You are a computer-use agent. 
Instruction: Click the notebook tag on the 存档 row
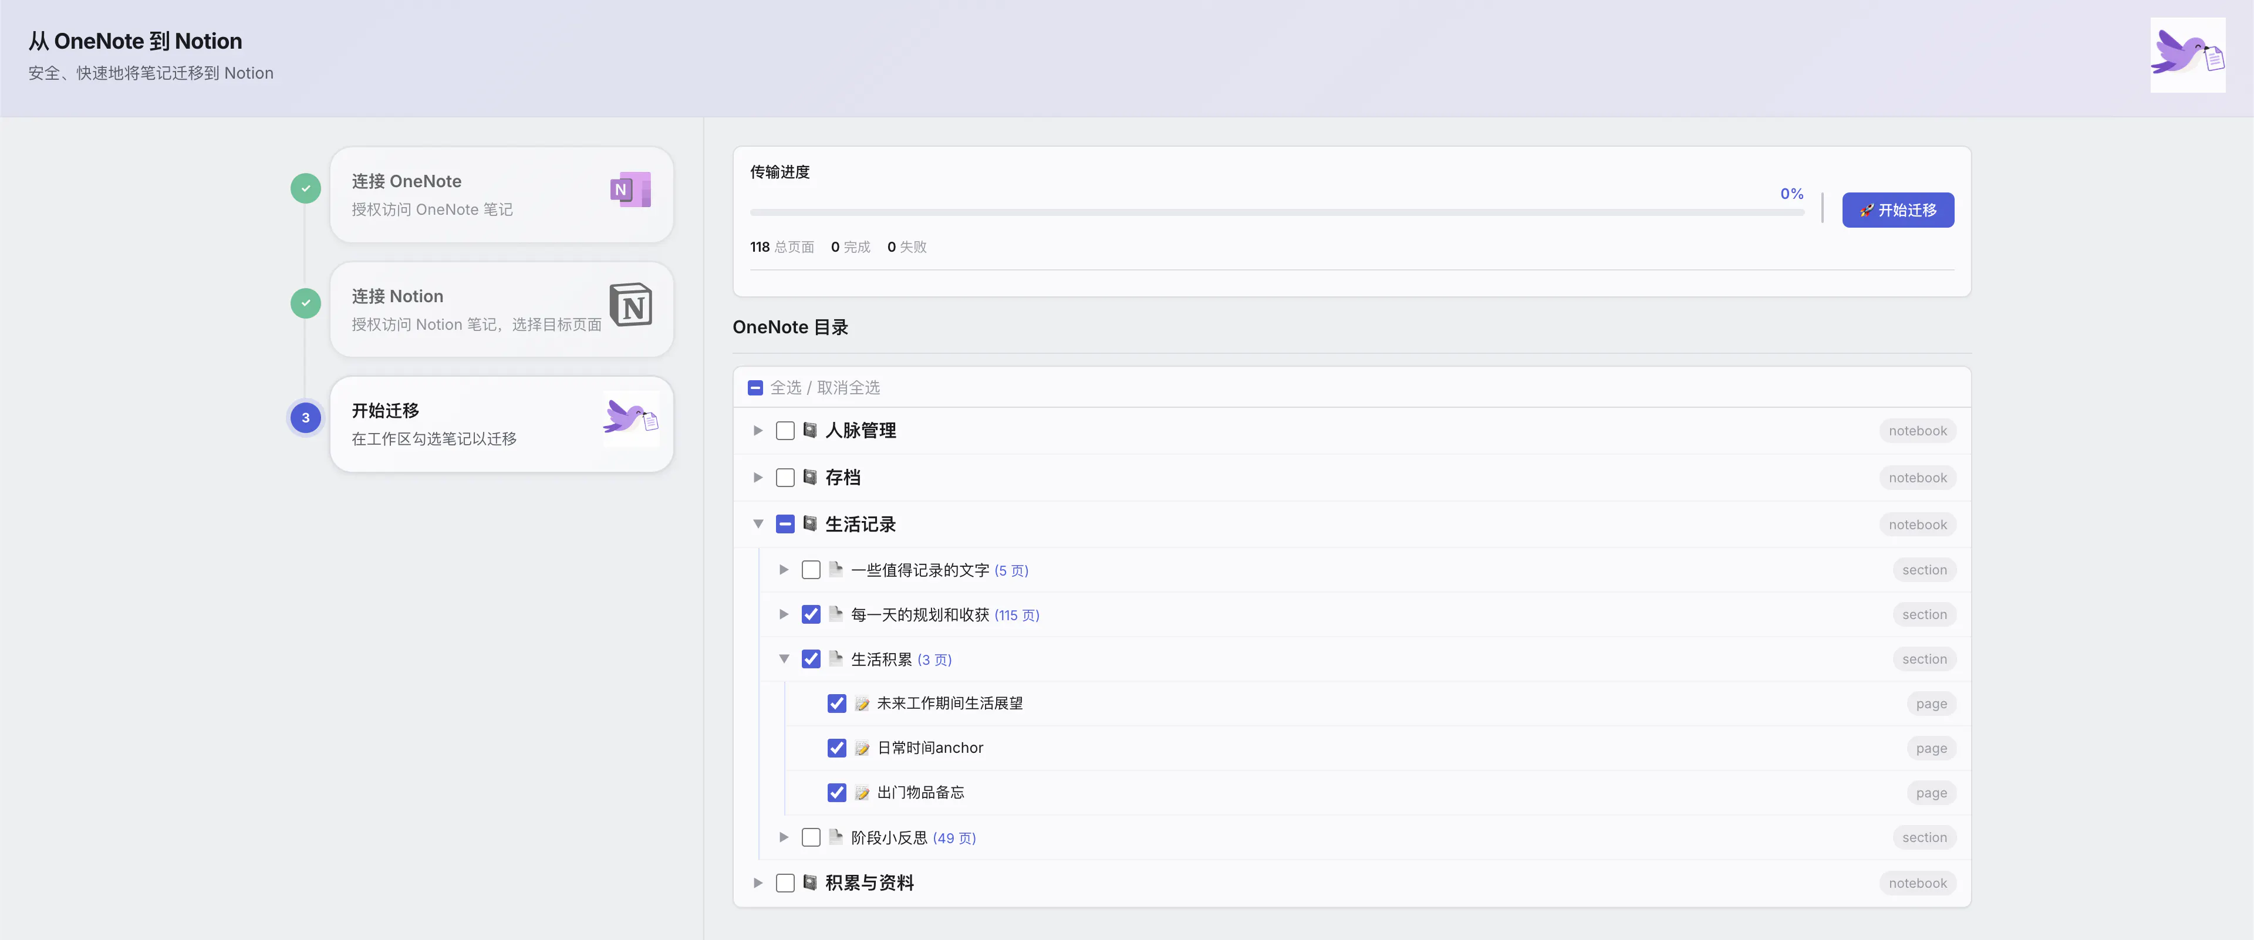pyautogui.click(x=1917, y=478)
